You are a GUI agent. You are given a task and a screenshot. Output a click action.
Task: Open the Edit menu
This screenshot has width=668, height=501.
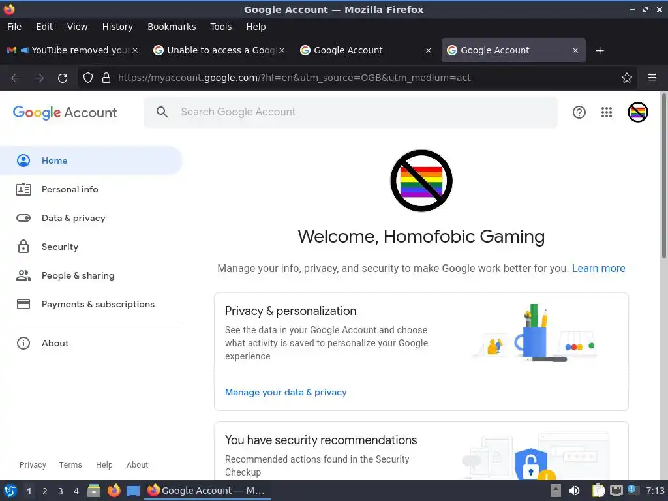tap(44, 27)
